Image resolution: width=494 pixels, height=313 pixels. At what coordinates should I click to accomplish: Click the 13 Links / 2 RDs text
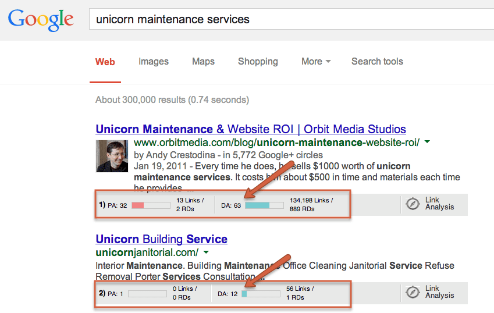[190, 205]
